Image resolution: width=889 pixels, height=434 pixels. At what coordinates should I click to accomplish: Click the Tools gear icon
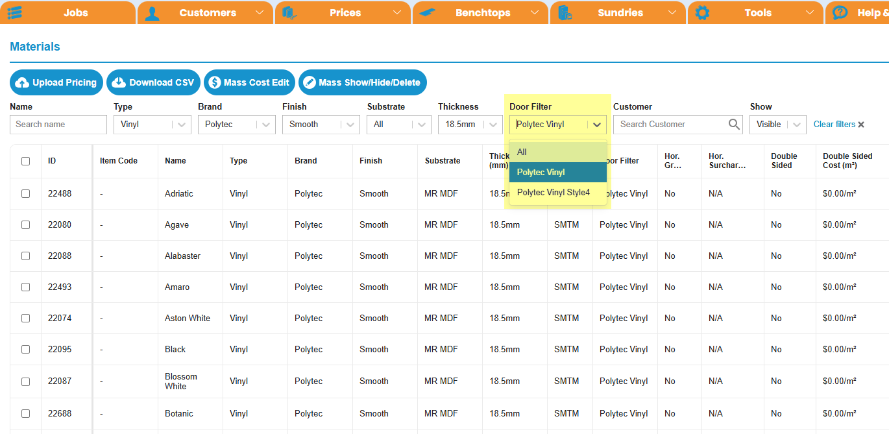click(x=702, y=12)
